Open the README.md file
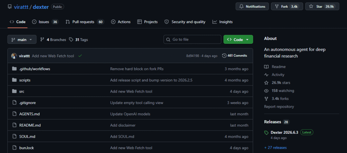The width and height of the screenshot is (347, 153). [30, 125]
